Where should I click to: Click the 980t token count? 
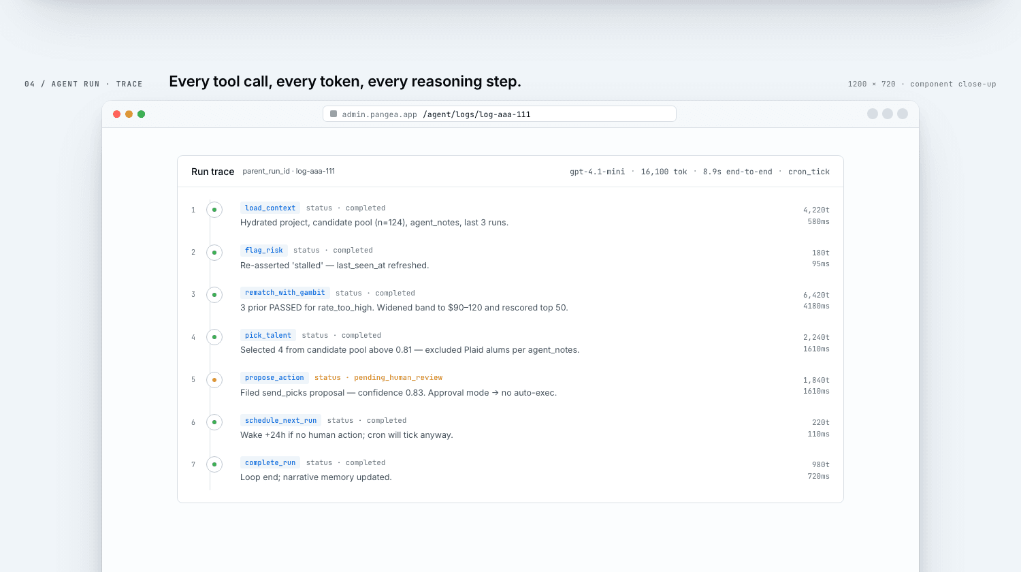click(x=820, y=464)
